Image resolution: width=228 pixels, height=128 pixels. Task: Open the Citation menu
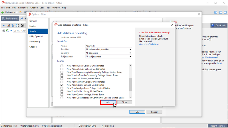[34, 8]
